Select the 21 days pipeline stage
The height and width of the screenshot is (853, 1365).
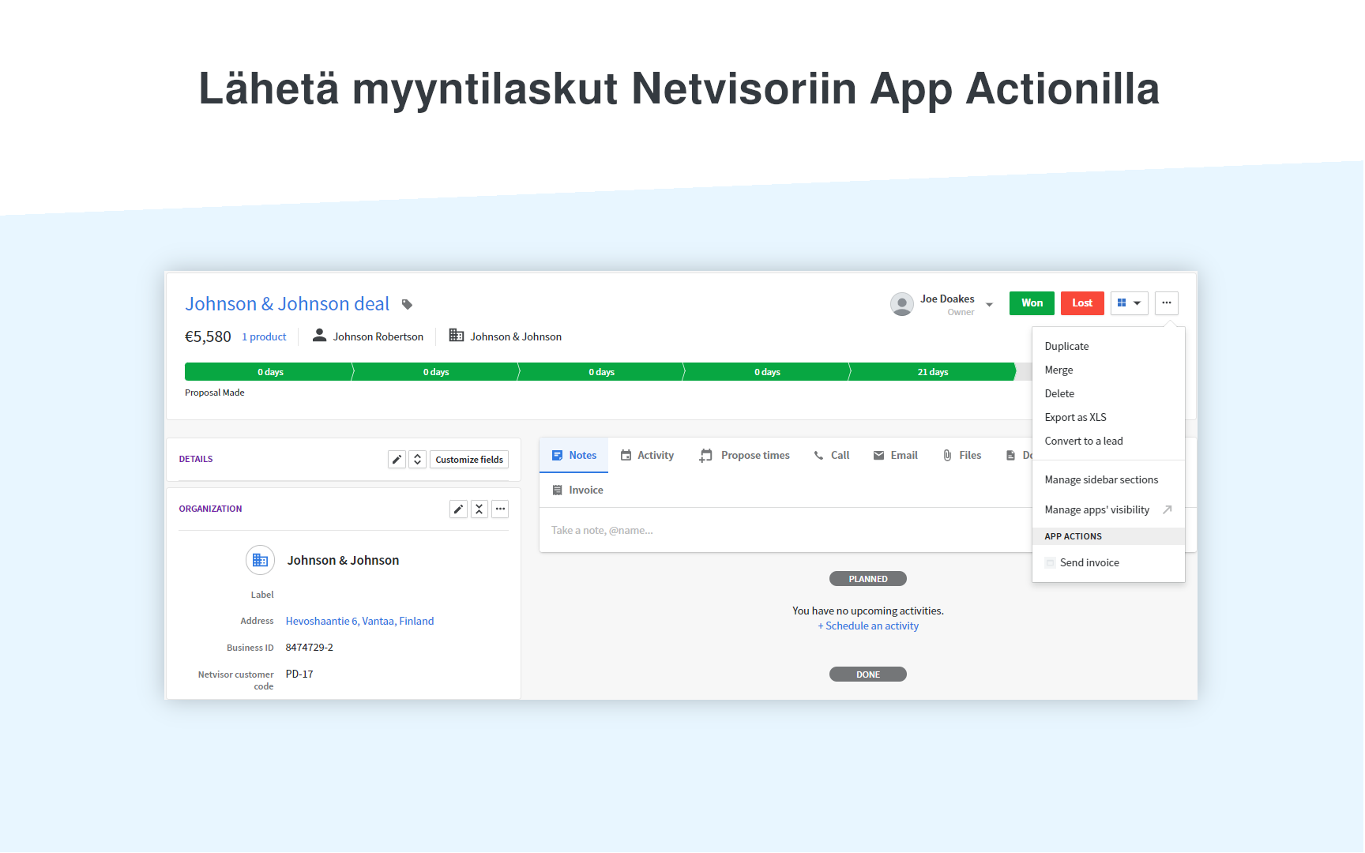point(933,372)
